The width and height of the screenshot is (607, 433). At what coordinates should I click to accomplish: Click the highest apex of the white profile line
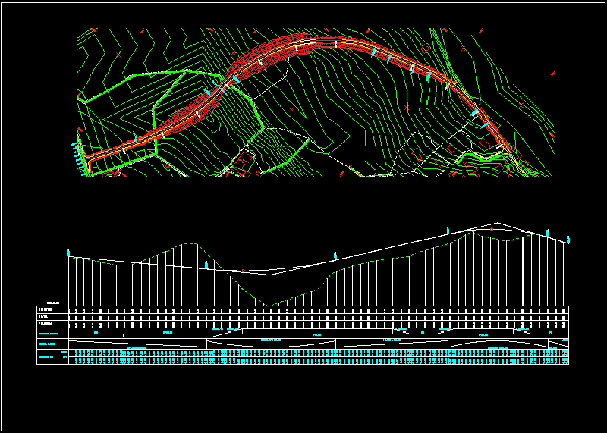click(x=497, y=224)
